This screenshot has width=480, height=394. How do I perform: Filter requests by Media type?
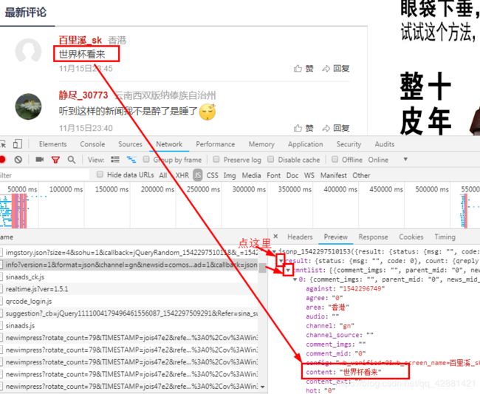click(251, 175)
